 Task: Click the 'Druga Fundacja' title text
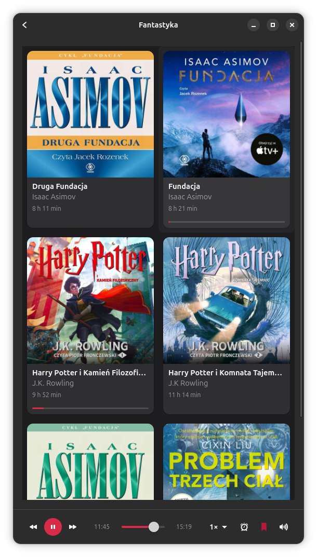coord(60,186)
